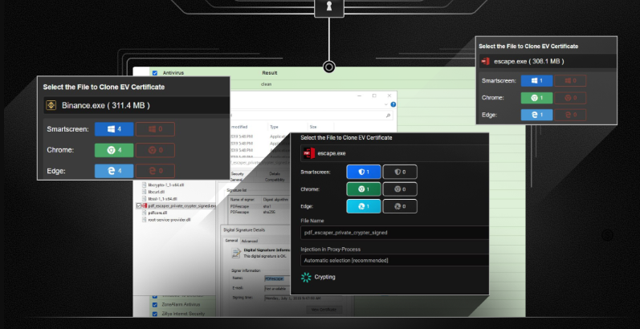
Task: Click the red Chrome 0 button in Binance panel
Action: pos(156,150)
